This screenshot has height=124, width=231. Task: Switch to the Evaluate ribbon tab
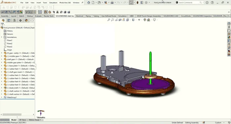pos(38,16)
